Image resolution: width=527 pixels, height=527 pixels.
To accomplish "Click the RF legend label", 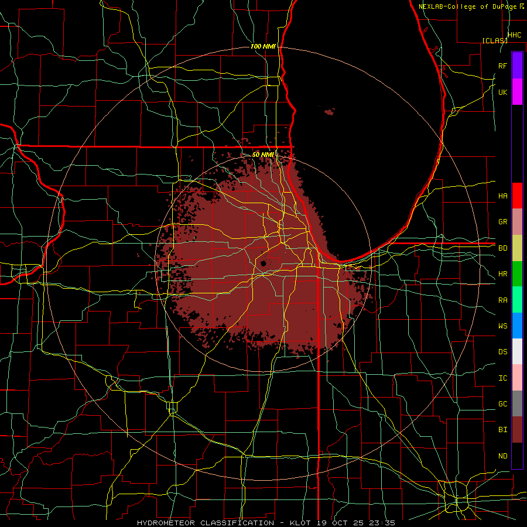I will coord(502,66).
